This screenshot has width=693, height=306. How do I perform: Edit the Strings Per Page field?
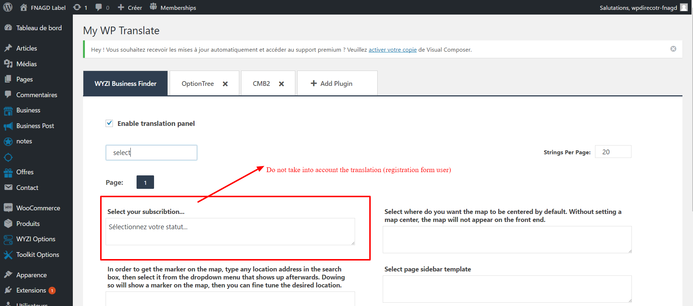pos(613,152)
